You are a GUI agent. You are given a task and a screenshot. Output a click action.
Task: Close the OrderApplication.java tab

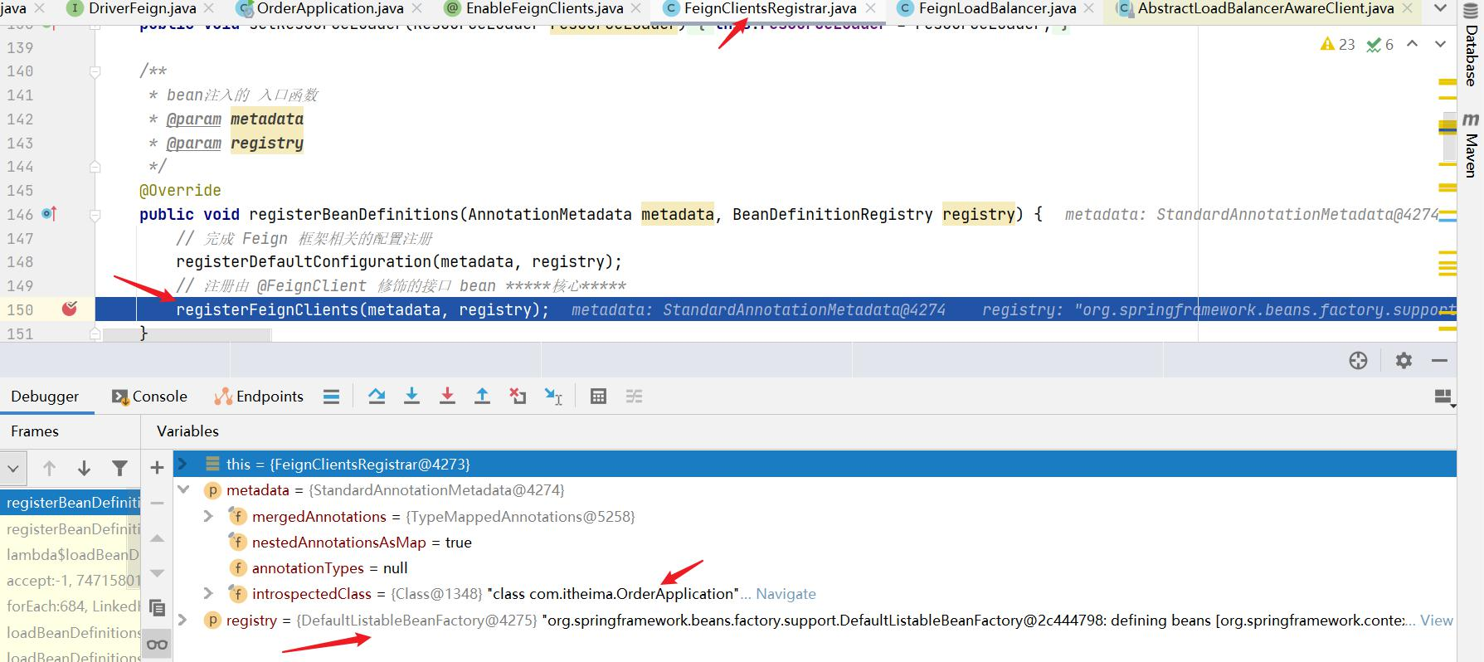click(x=416, y=8)
